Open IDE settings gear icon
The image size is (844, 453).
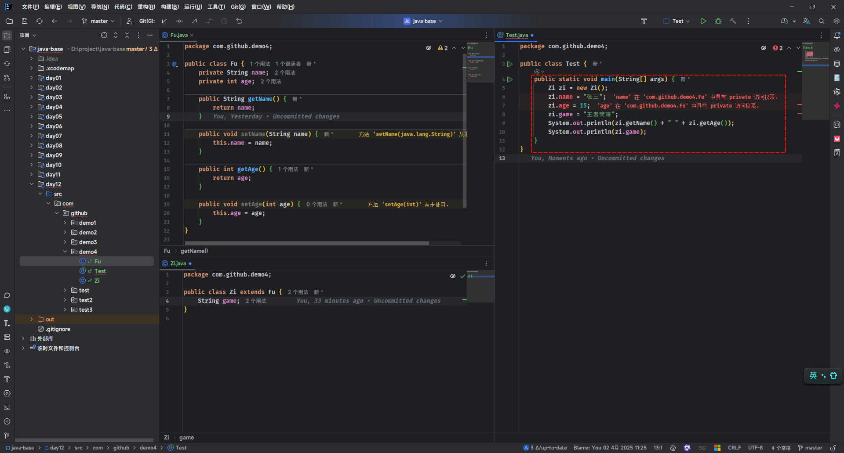(836, 21)
